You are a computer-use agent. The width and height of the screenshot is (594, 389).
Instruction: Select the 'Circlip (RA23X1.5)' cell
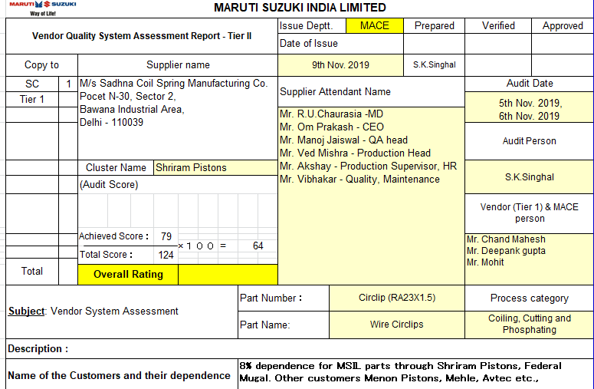pos(397,298)
